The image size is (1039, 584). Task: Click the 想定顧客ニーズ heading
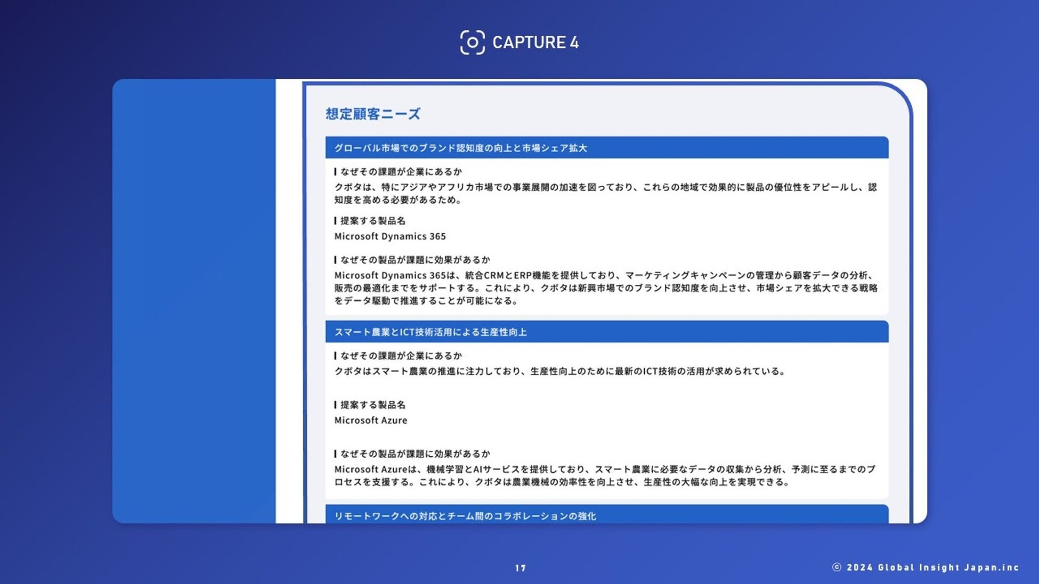373,114
